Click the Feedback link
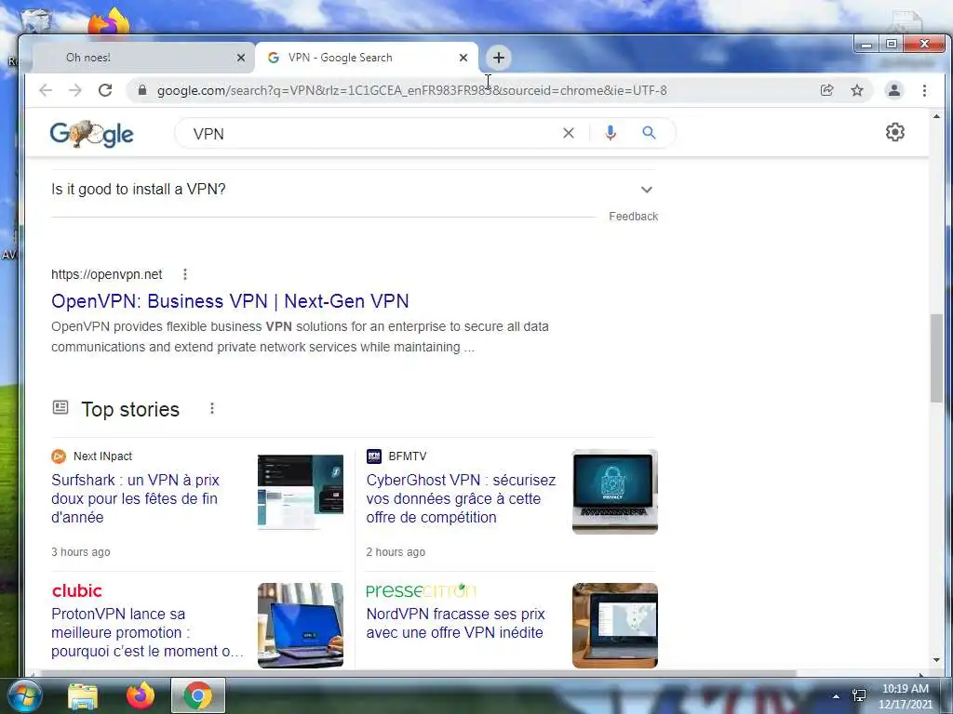Screen dimensions: 953x714 (x=633, y=216)
